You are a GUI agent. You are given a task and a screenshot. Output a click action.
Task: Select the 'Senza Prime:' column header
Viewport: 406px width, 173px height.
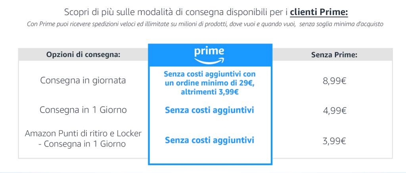pyautogui.click(x=335, y=54)
